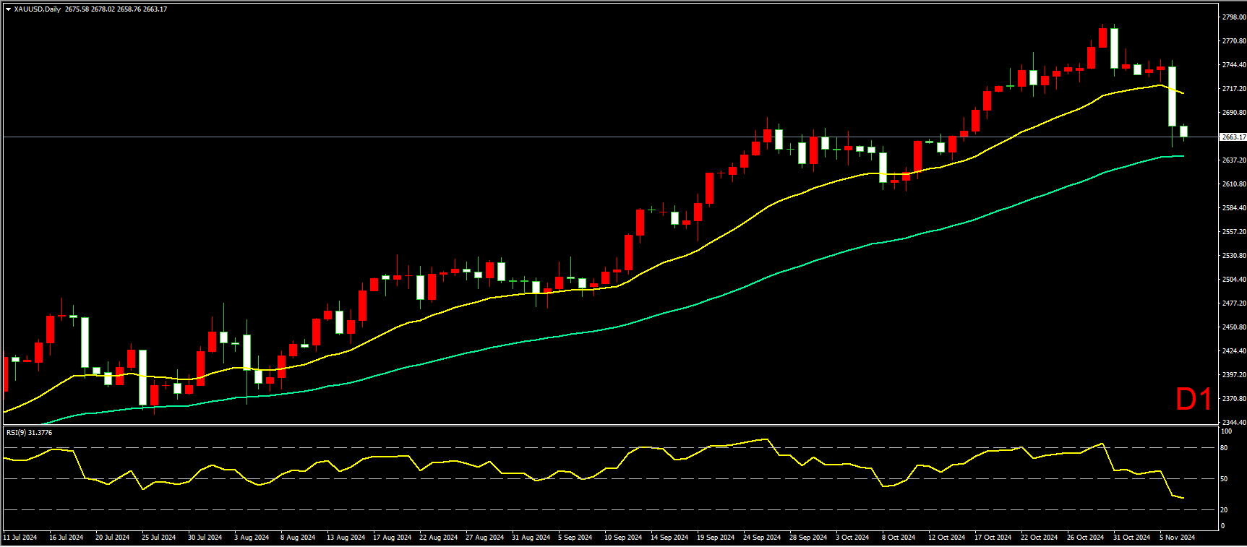Click the 20 Jul 2024 date label

[113, 538]
